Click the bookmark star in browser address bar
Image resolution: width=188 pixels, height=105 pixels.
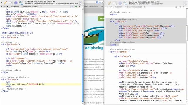[100, 2]
